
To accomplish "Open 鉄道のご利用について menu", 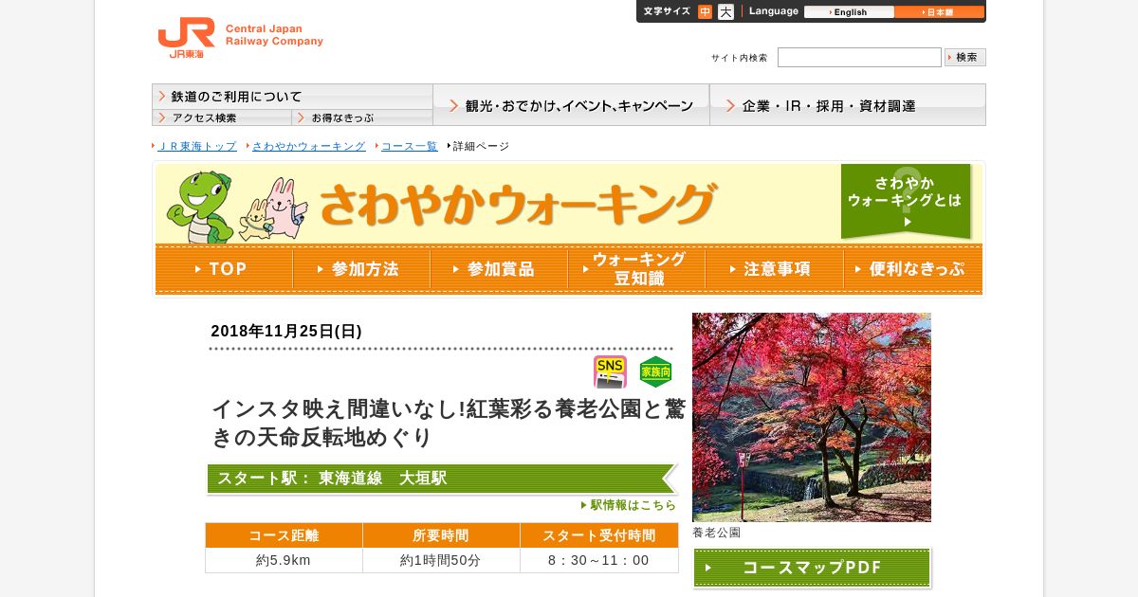I will point(292,97).
